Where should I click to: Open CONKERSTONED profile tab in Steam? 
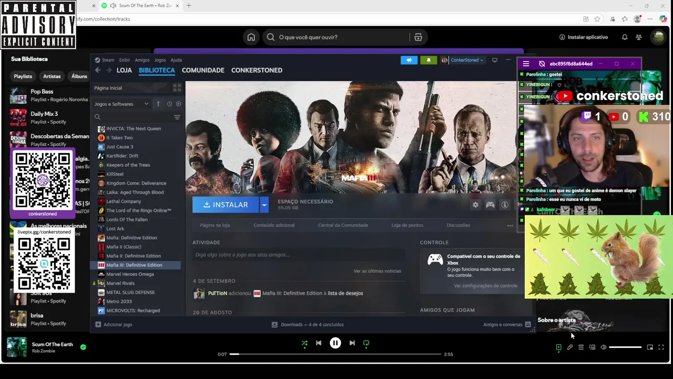[257, 70]
